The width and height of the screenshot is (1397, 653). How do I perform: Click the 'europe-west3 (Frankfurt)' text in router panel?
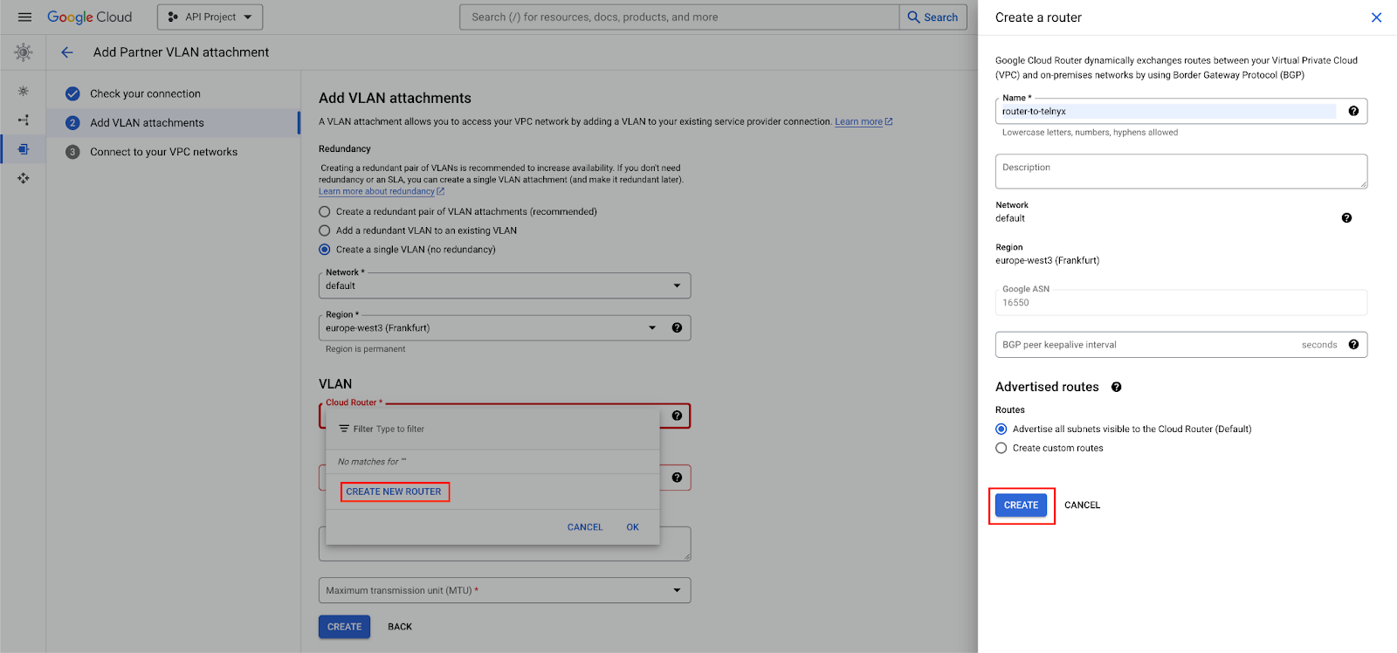[x=1048, y=260]
